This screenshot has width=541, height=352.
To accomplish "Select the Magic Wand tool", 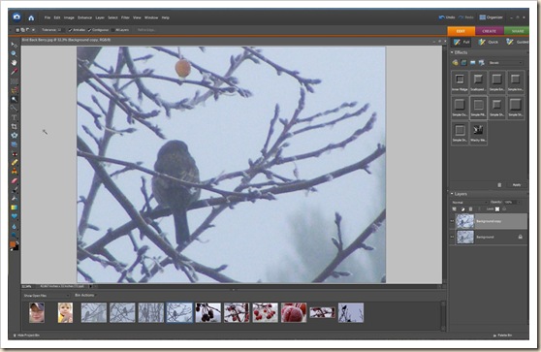I will 15,99.
